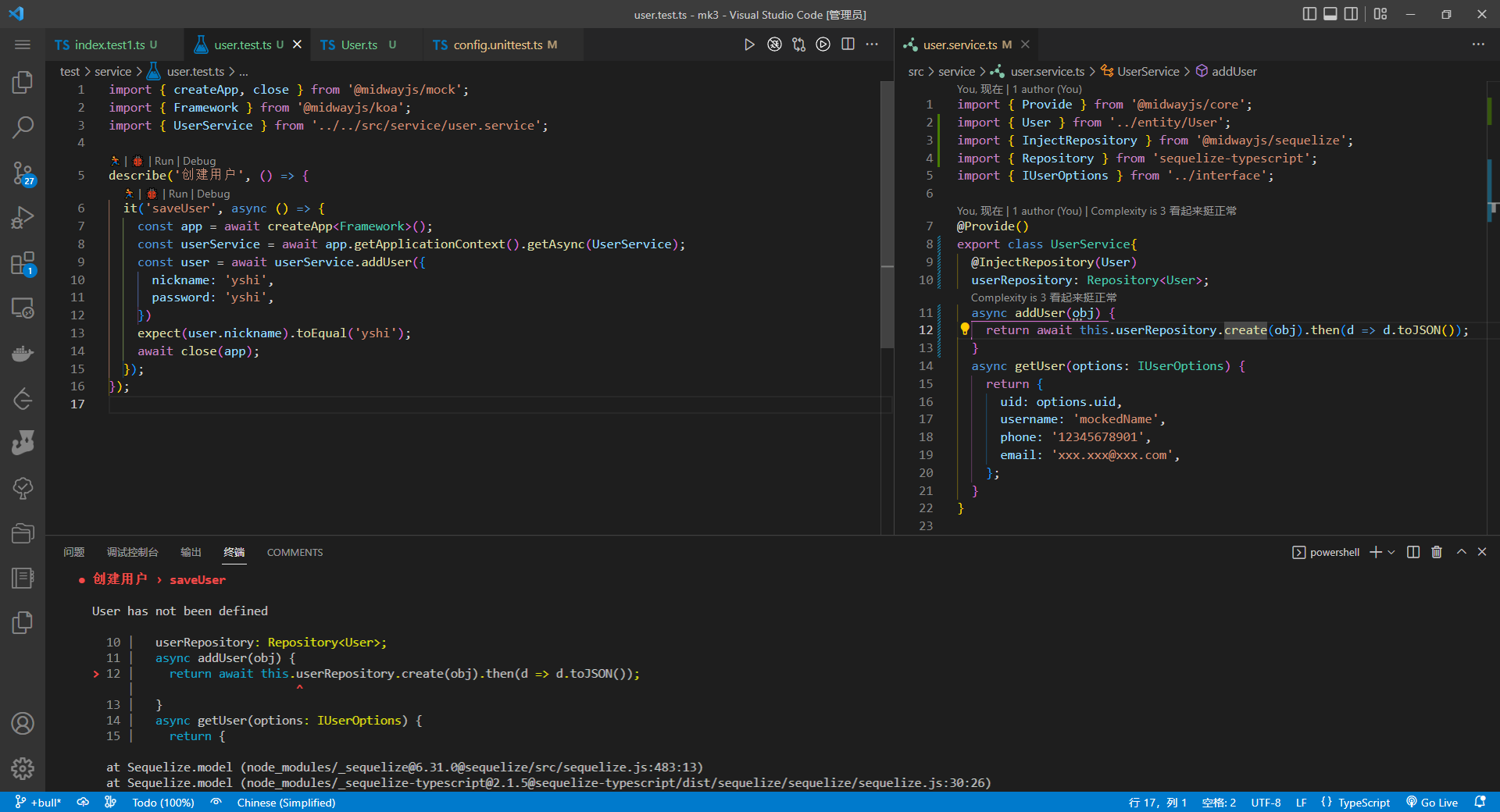Open Source Control view with 27 changes
1500x812 pixels.
(x=23, y=173)
